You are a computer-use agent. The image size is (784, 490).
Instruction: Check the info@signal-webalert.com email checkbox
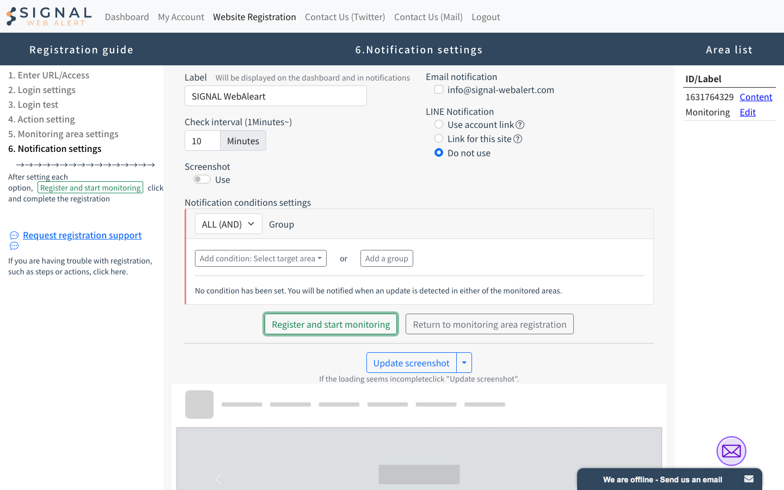[x=439, y=89]
